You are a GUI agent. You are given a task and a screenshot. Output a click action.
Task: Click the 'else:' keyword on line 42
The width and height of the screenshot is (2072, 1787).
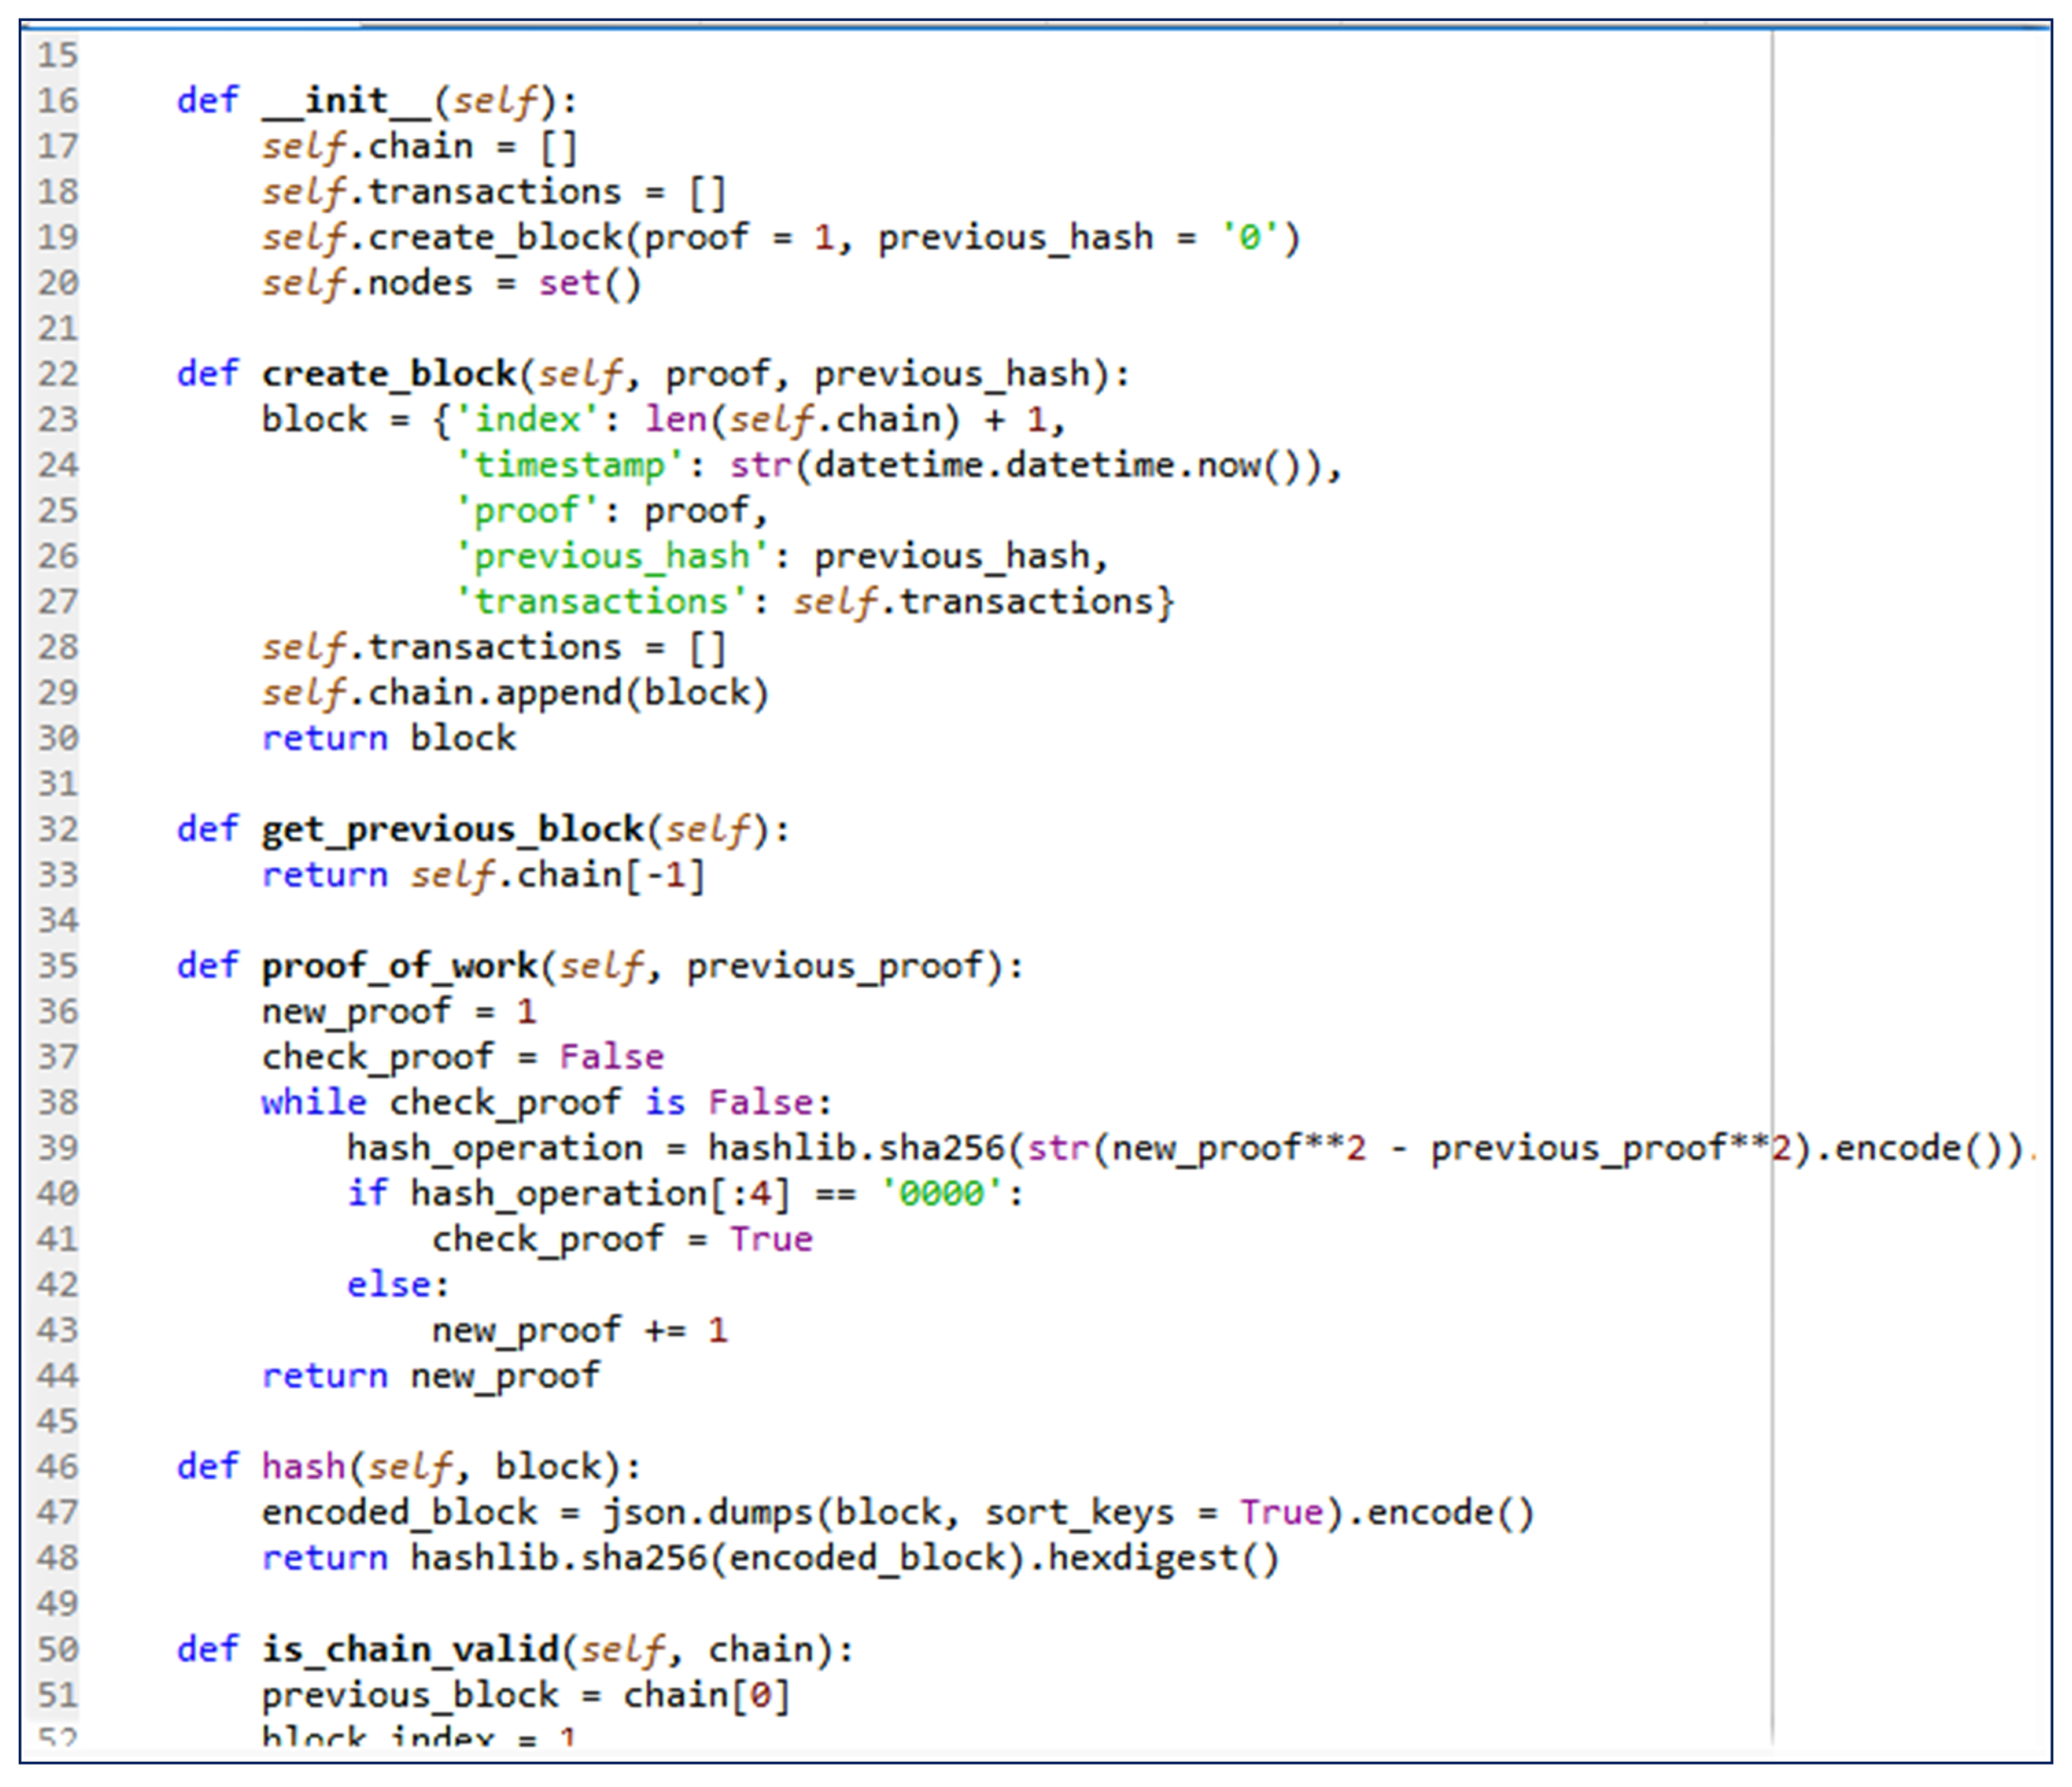coord(397,1284)
